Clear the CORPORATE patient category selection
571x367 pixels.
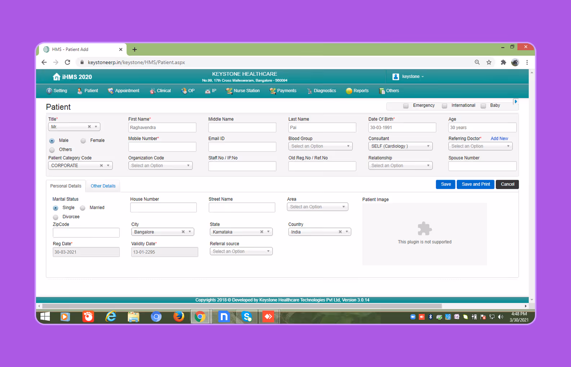(x=101, y=165)
